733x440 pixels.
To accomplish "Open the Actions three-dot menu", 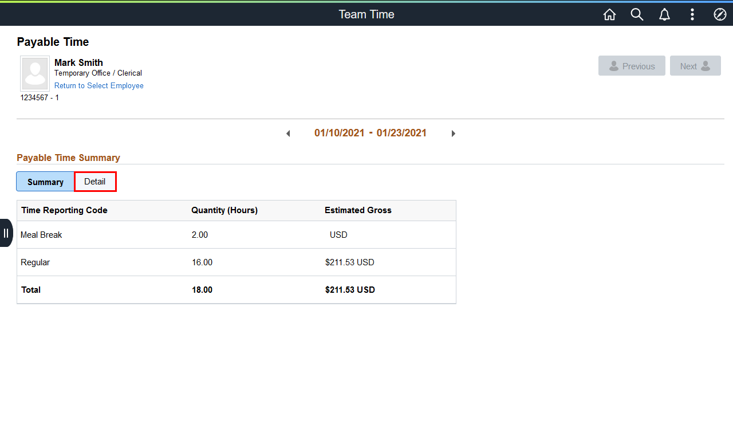I will click(692, 15).
